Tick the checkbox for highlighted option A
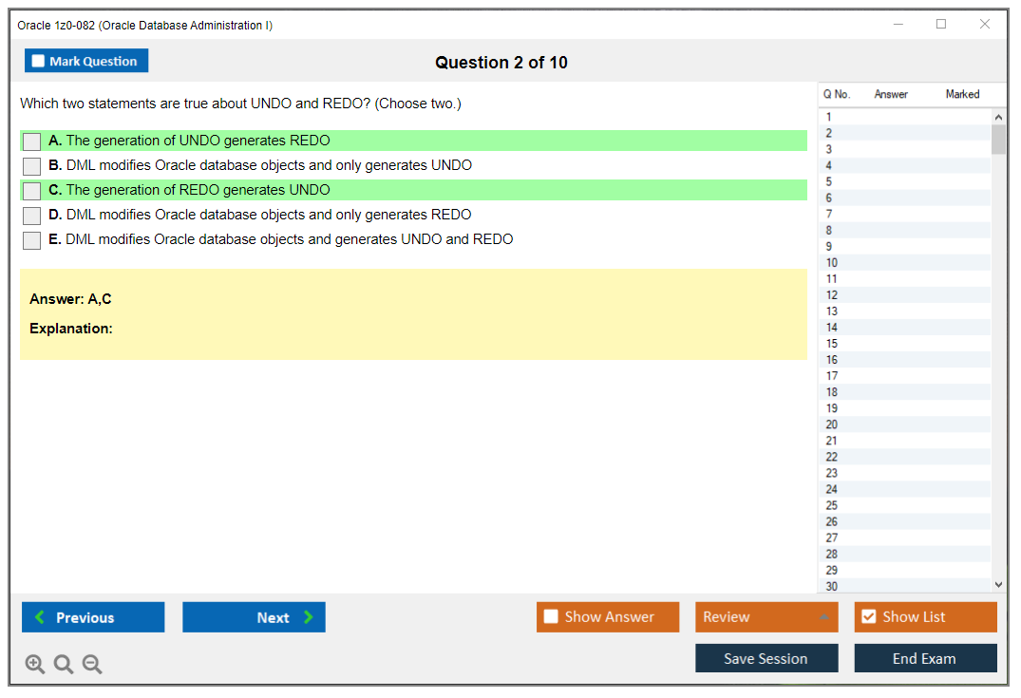Image resolution: width=1021 pixels, height=698 pixels. click(x=31, y=141)
